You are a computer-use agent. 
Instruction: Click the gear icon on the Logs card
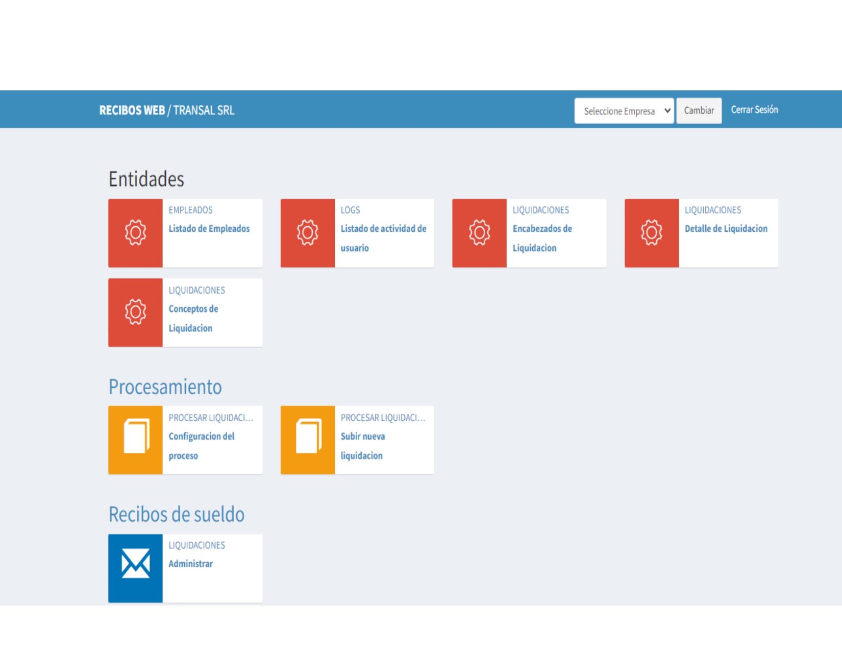pos(307,233)
